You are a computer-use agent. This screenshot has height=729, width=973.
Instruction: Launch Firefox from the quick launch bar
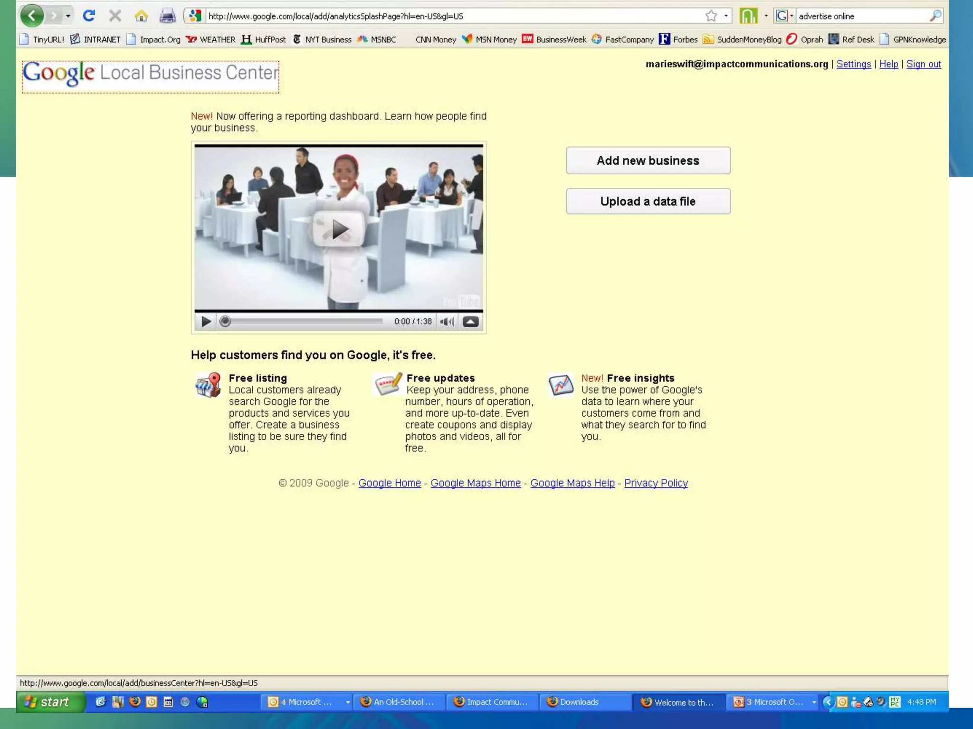(x=135, y=702)
